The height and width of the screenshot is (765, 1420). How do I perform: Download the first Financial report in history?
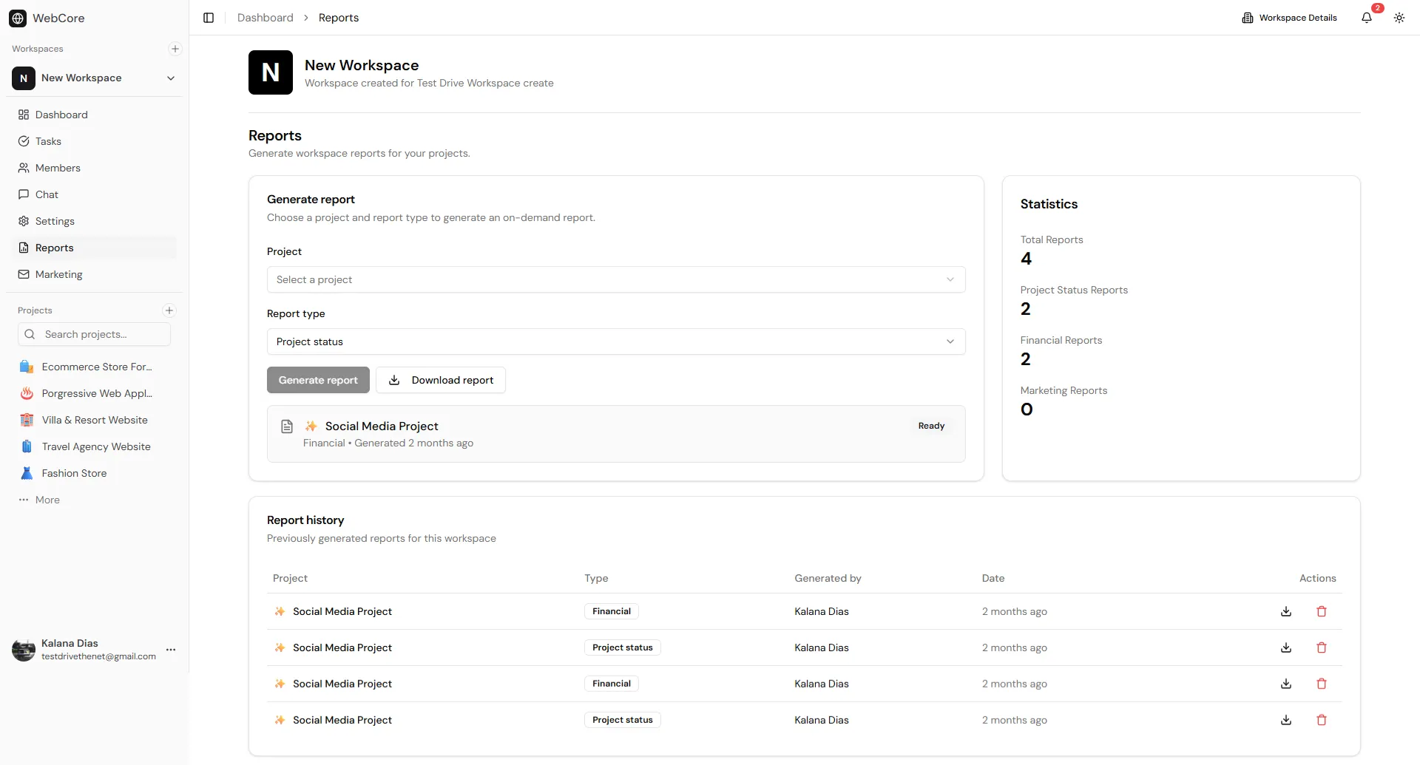[1286, 611]
